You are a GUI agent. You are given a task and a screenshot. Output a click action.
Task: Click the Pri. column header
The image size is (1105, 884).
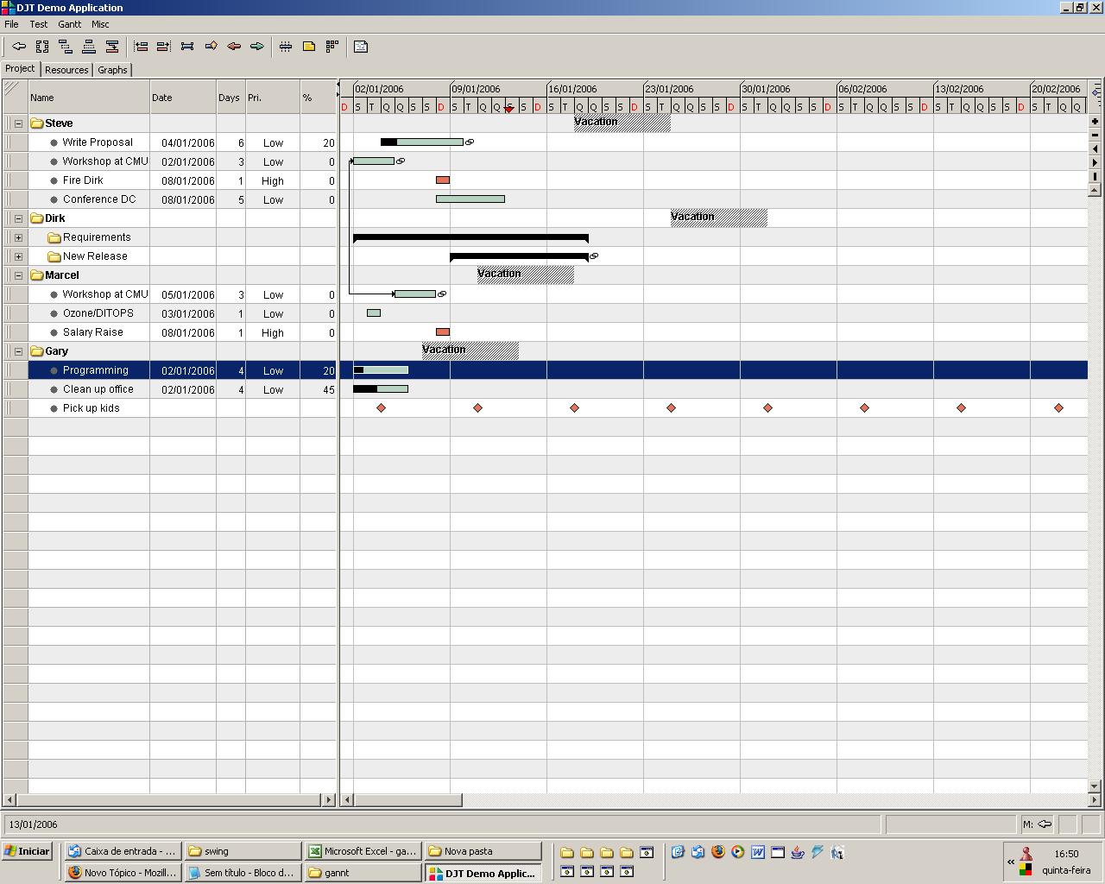(x=273, y=98)
